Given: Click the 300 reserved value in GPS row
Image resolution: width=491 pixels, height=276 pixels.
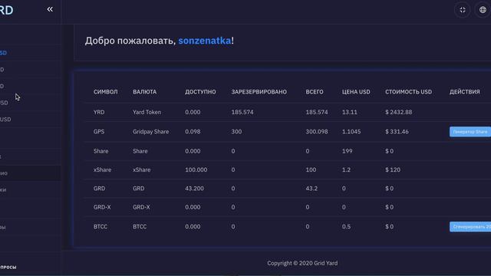Looking at the screenshot, I should (x=236, y=132).
